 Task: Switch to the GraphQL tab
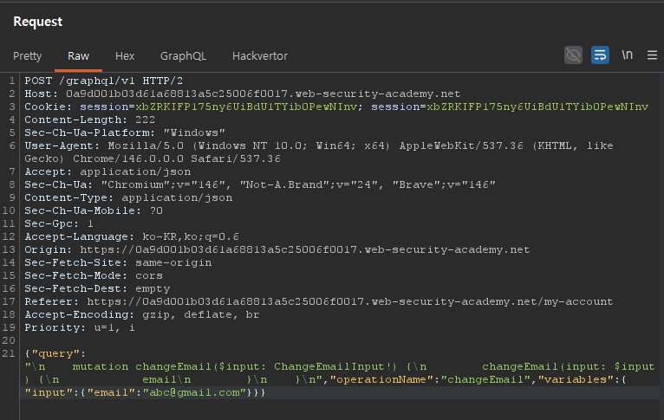(x=183, y=56)
